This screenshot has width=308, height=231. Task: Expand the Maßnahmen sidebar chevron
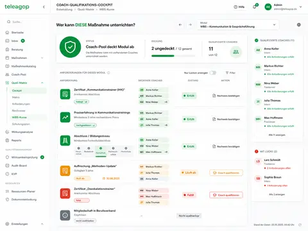click(42, 58)
